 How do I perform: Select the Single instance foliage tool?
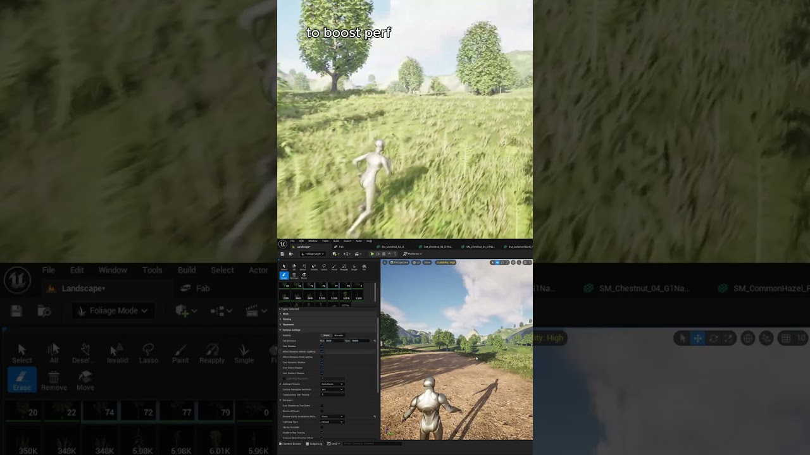(354, 268)
